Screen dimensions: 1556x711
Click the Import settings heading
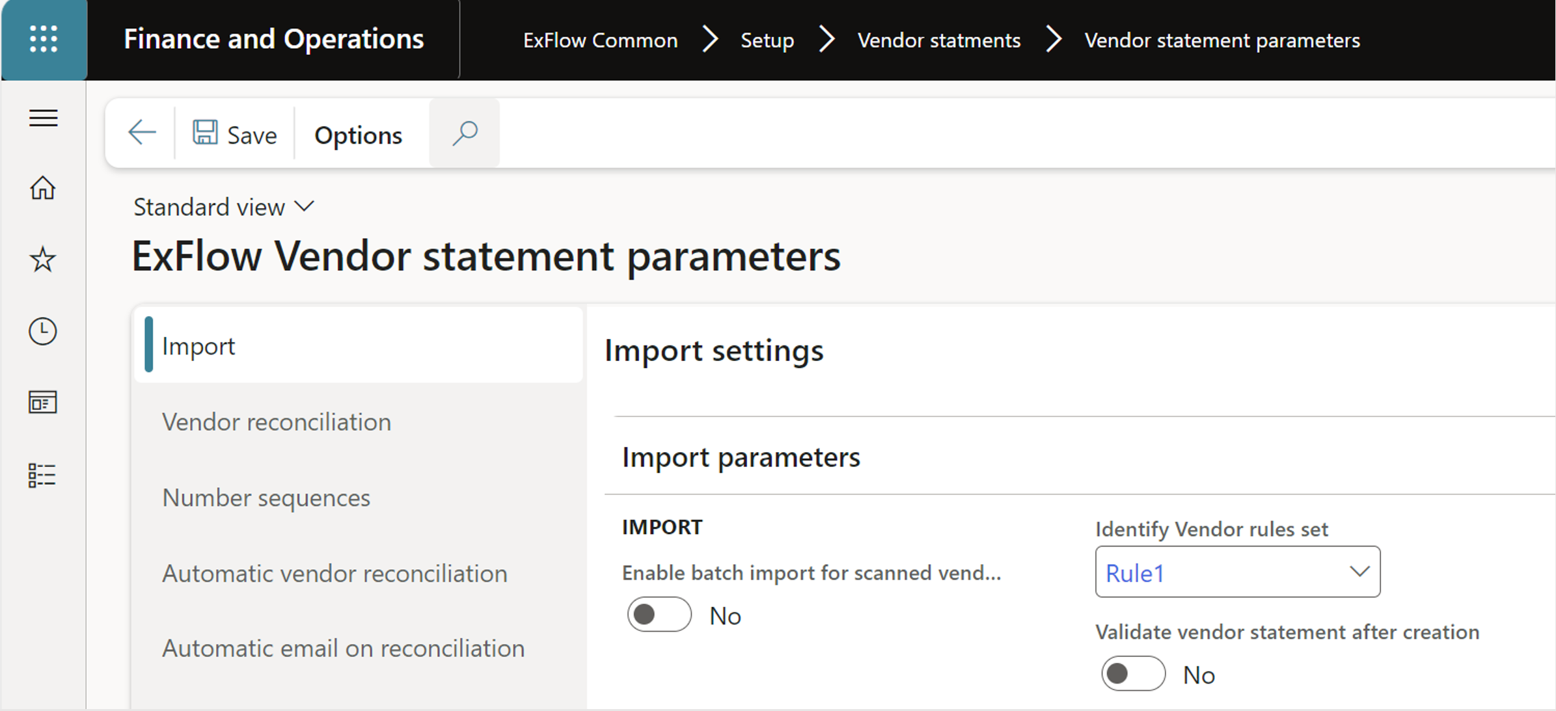click(714, 350)
